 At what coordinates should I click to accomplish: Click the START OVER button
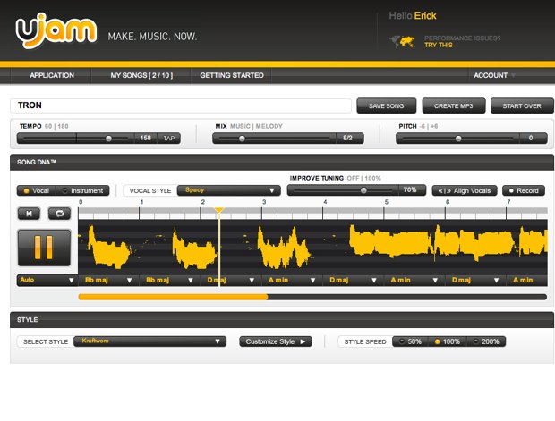(x=522, y=105)
